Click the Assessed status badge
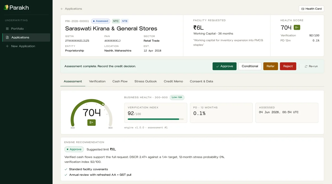332x184 pixels. (101, 21)
